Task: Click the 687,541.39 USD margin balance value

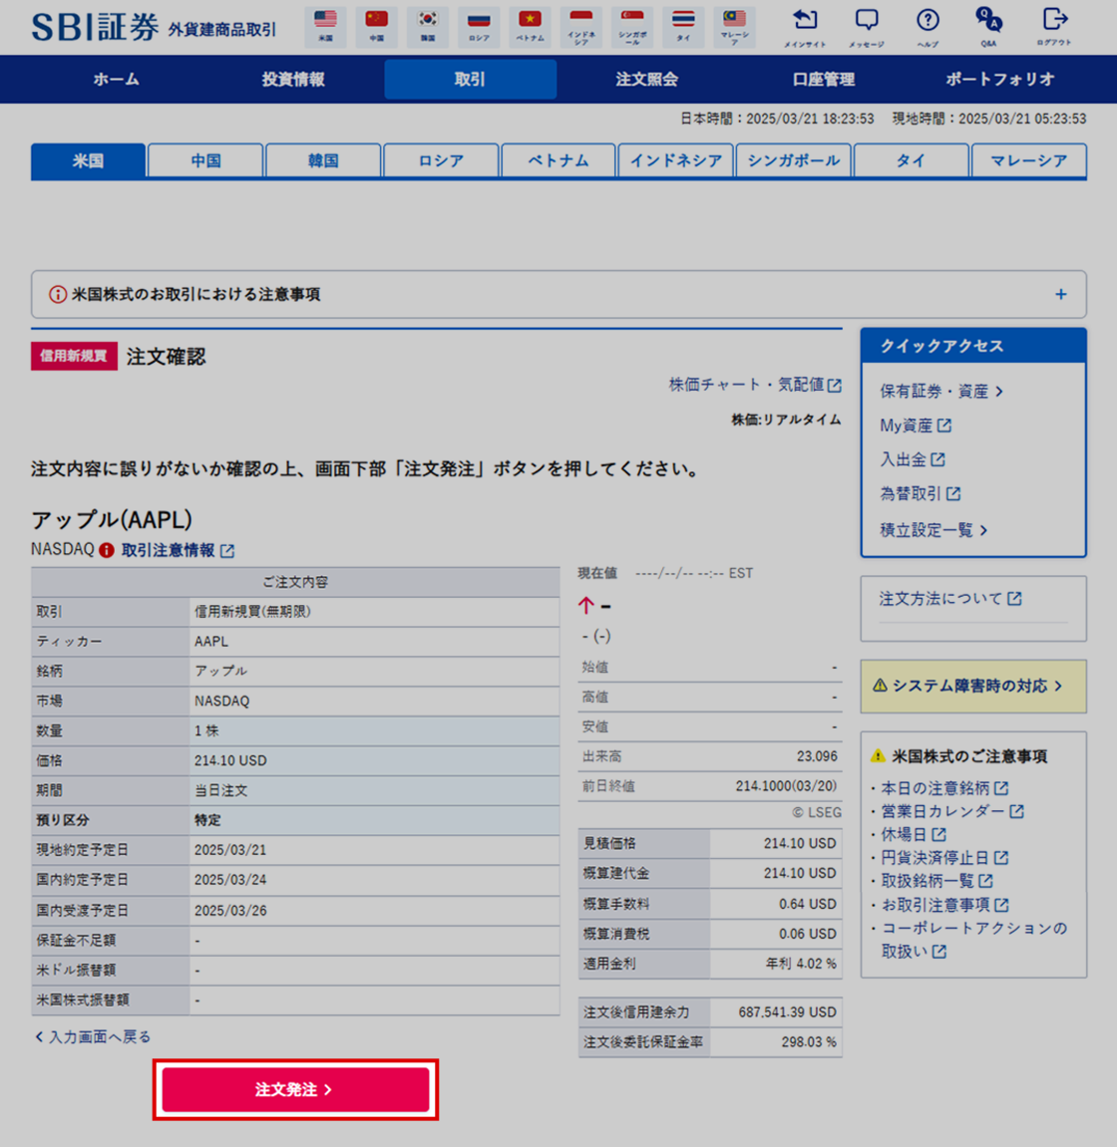Action: pos(787,1012)
